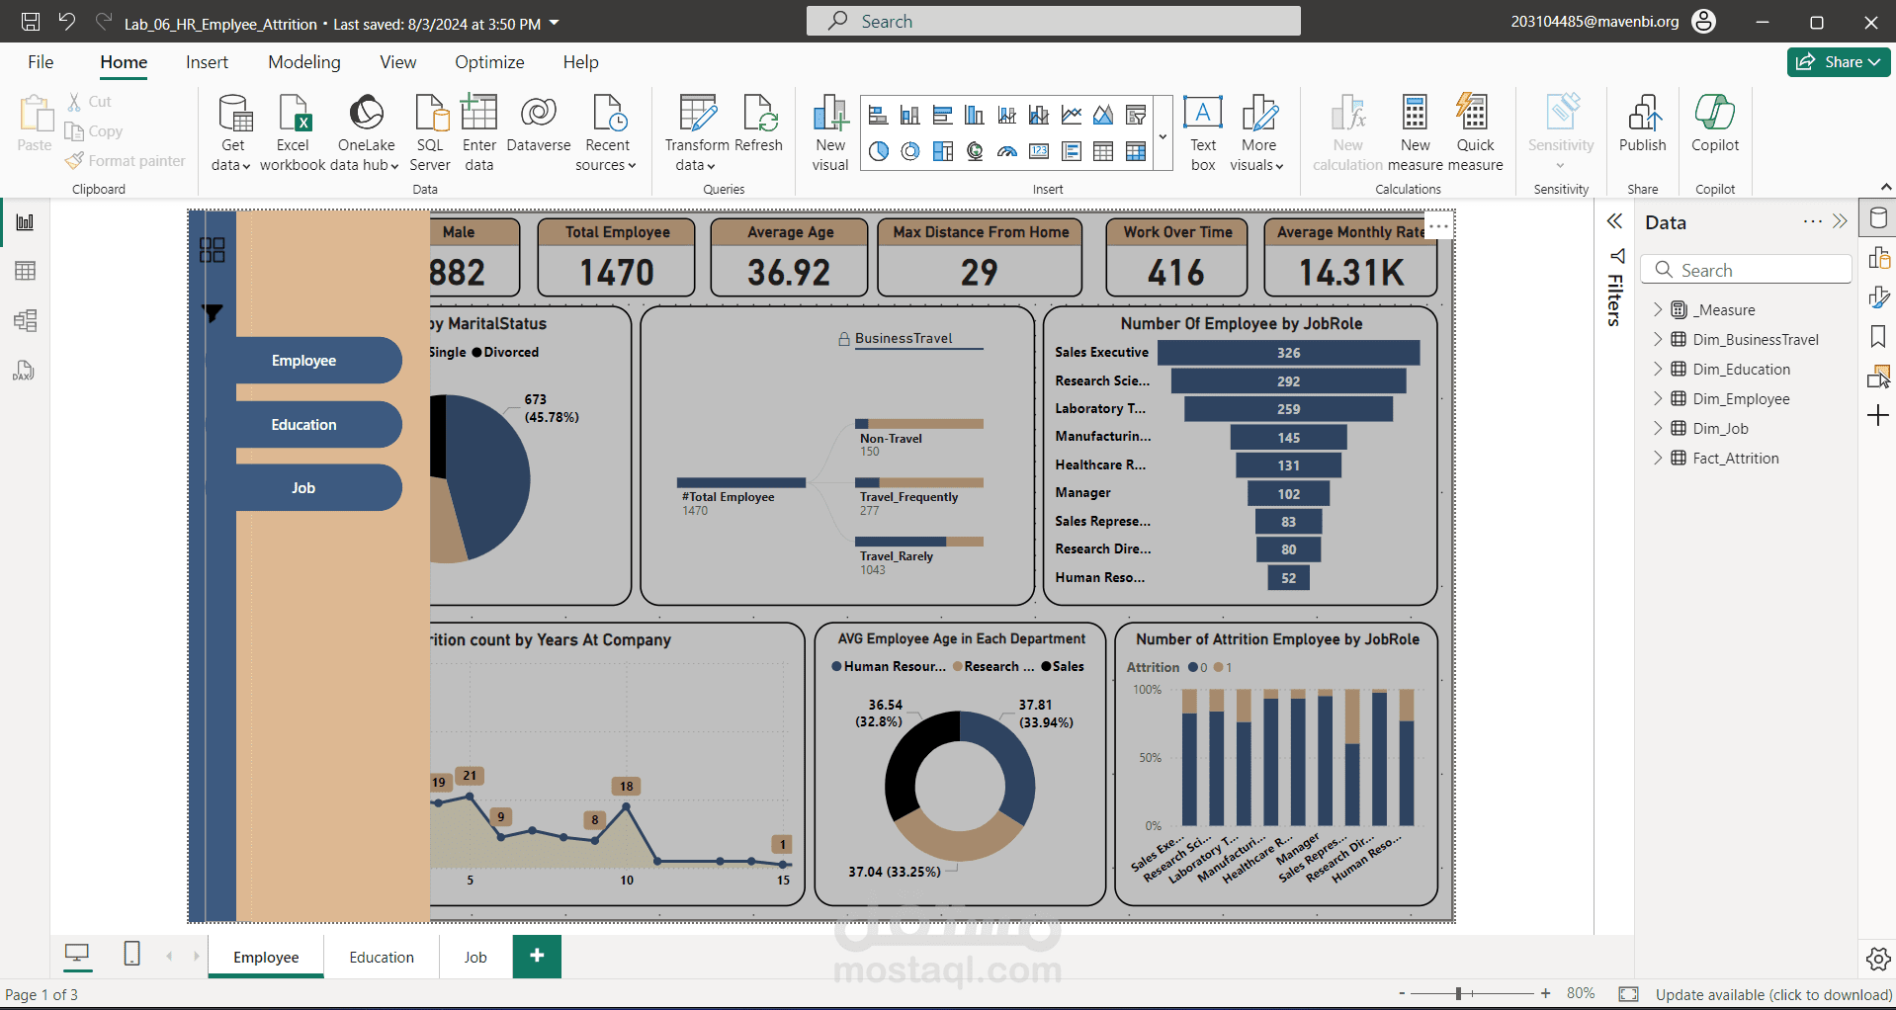
Task: Expand the Dim_Education table
Action: click(x=1658, y=369)
